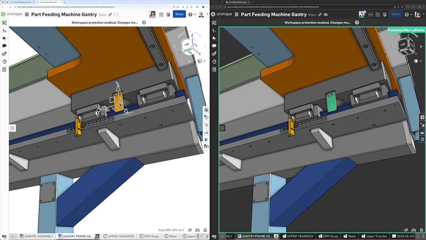The height and width of the screenshot is (240, 426).
Task: Open Tab manager at bottom-left of left window
Action: 4,236
